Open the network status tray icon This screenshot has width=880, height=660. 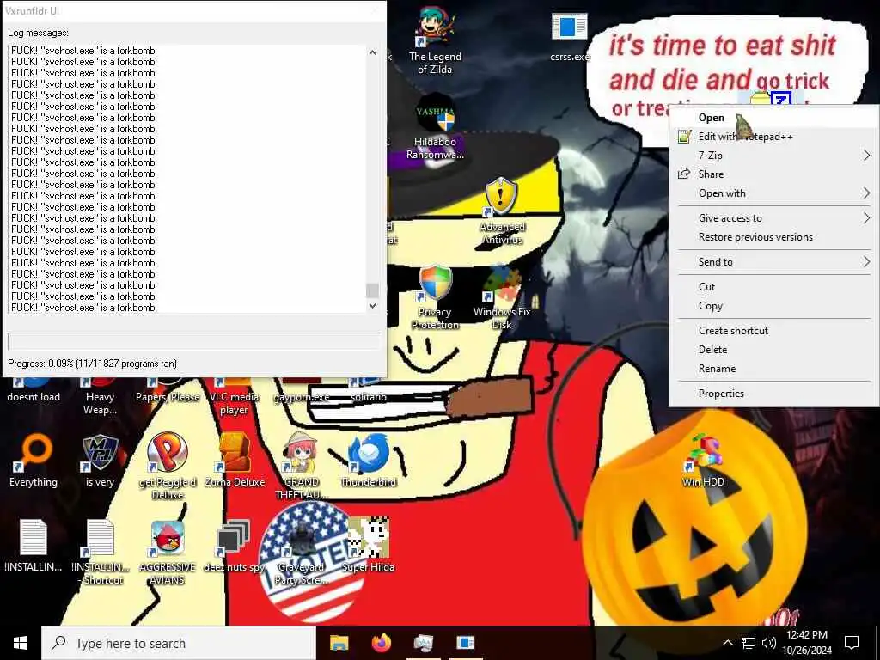click(749, 643)
